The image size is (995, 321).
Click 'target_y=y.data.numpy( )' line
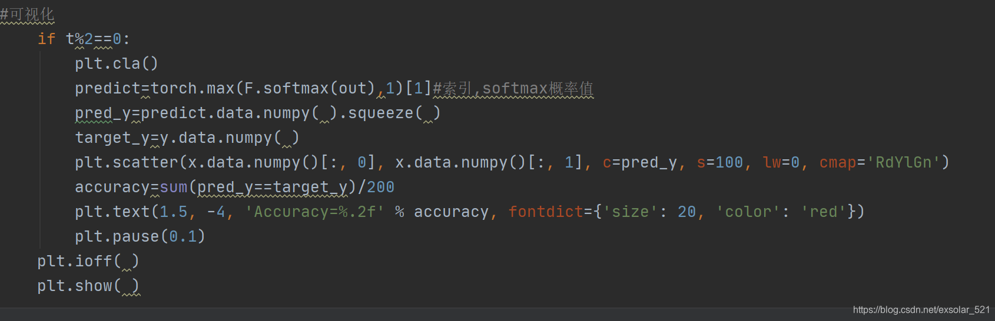187,138
